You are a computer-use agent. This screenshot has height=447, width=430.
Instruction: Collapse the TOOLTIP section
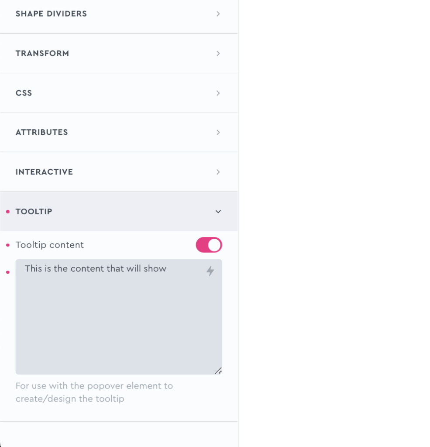[218, 211]
